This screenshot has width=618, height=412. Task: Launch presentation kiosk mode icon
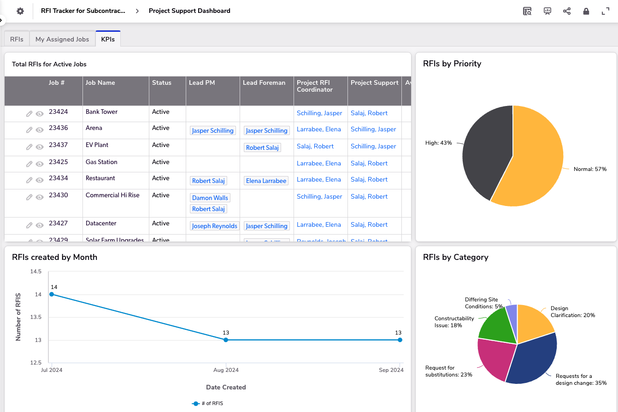547,11
